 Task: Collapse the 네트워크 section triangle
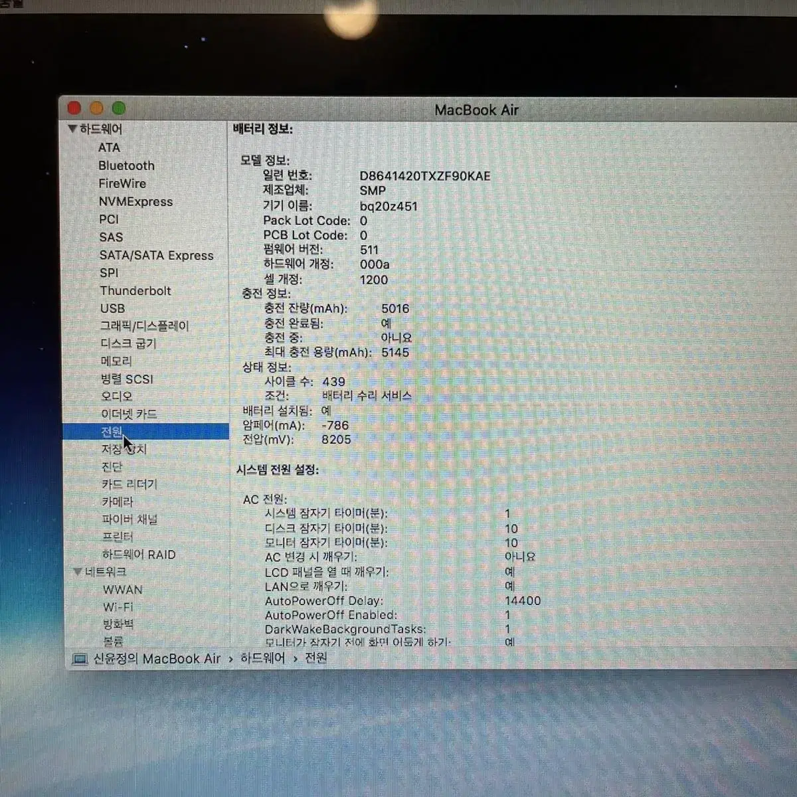pos(77,572)
